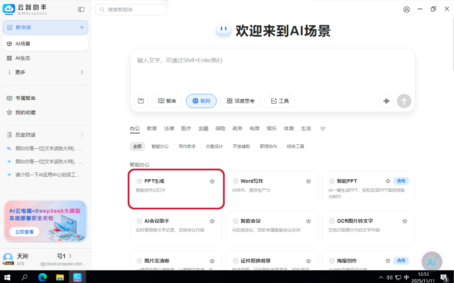Switch to the 教育 category tab

pos(152,129)
